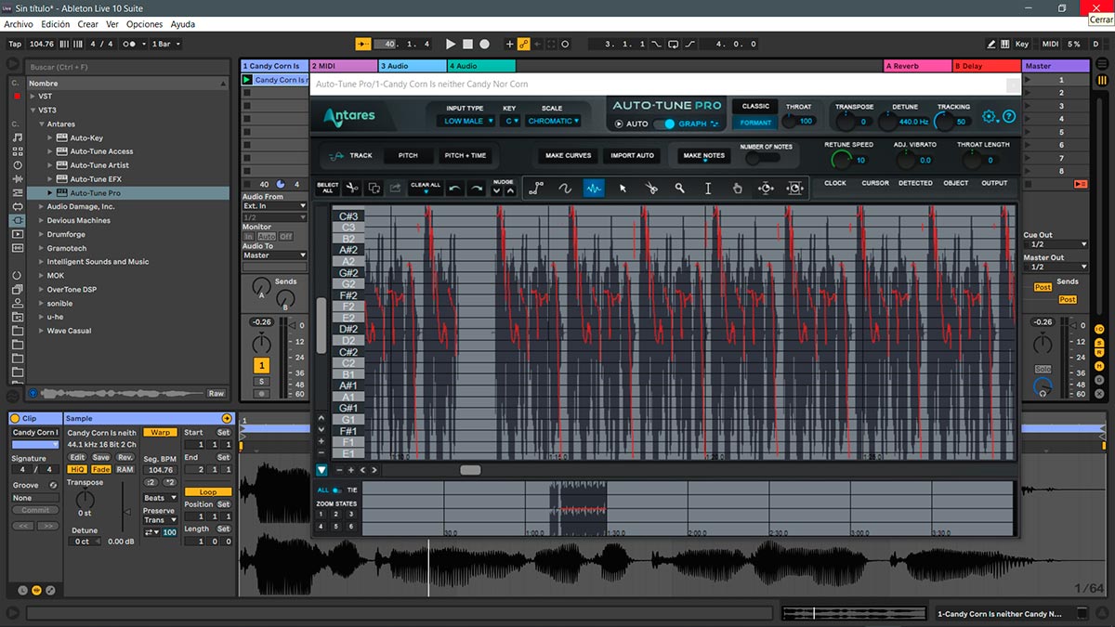This screenshot has height=627, width=1115.
Task: Open the 1 Bar quantization dropdown
Action: coord(164,44)
